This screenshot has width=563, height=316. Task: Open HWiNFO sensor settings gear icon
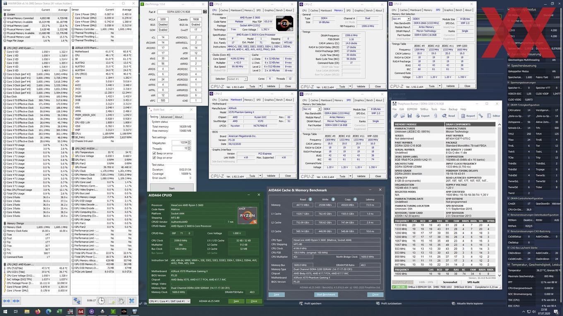pos(121,301)
